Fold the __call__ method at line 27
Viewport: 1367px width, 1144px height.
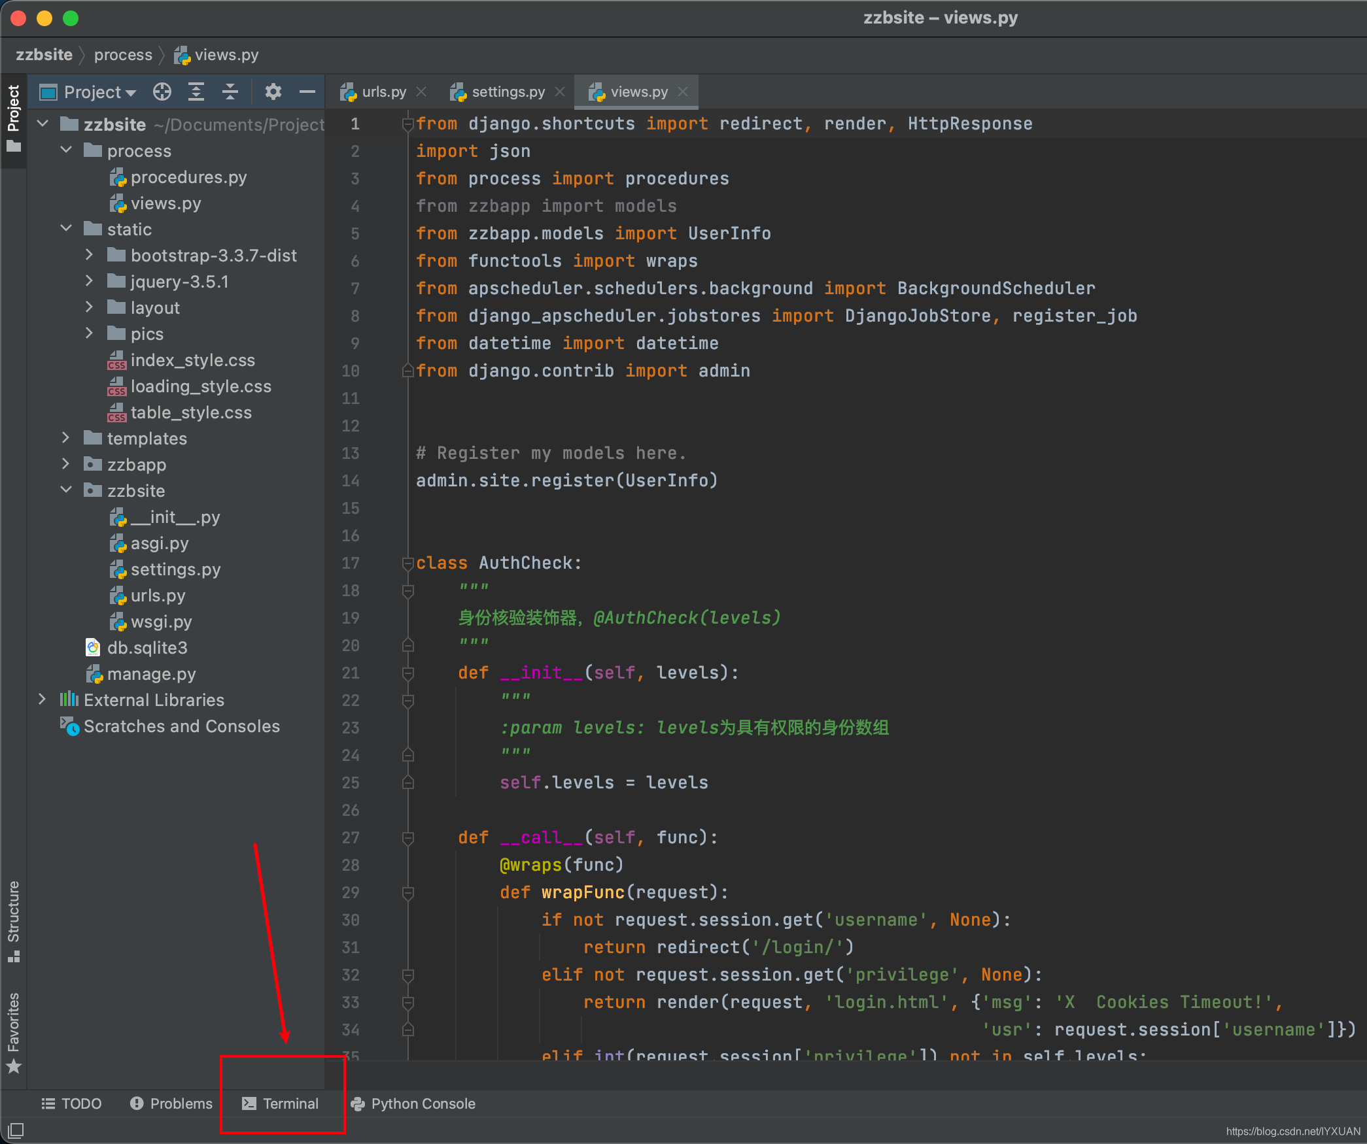(x=407, y=837)
